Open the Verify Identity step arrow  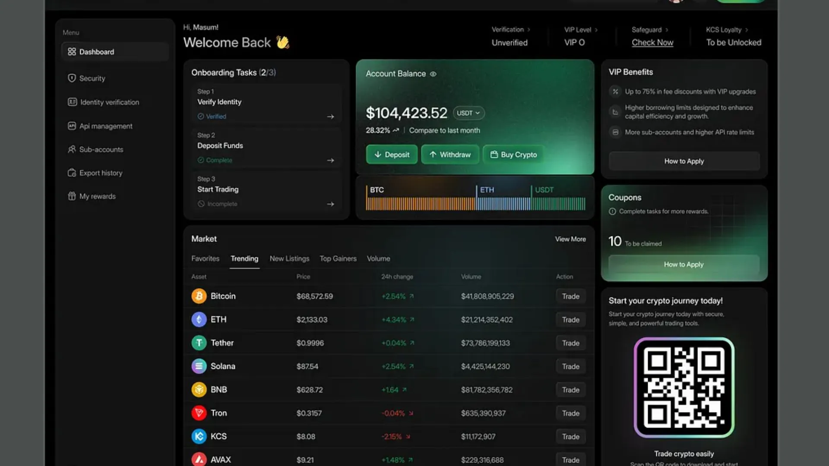[x=330, y=116]
